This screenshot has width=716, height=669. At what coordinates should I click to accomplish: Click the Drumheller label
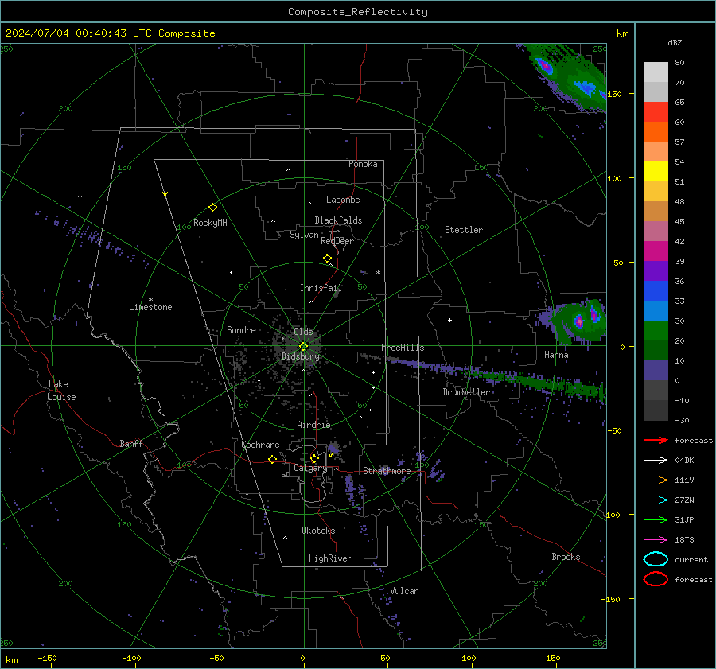coord(466,392)
